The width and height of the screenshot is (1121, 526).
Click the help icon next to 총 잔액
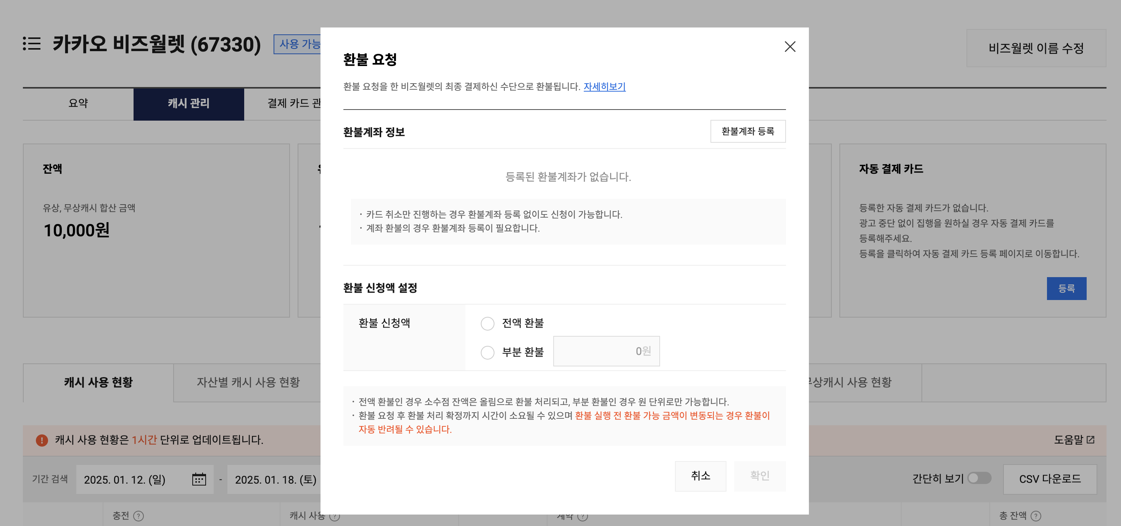coord(1036,516)
